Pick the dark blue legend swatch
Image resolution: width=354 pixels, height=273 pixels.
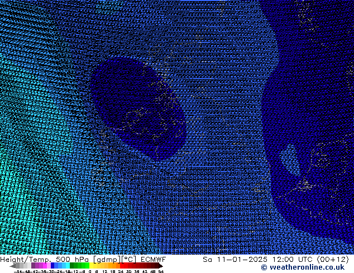[x=52, y=266]
